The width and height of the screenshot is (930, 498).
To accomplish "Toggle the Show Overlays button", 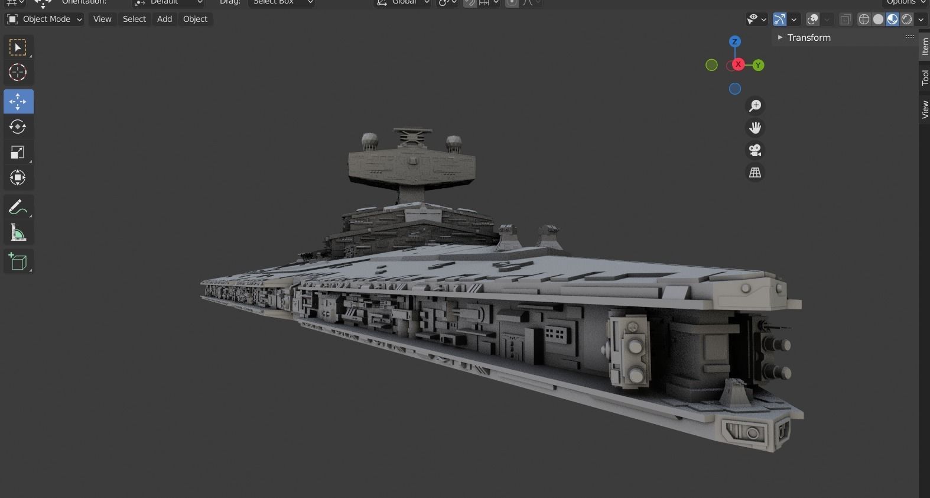I will pyautogui.click(x=813, y=20).
